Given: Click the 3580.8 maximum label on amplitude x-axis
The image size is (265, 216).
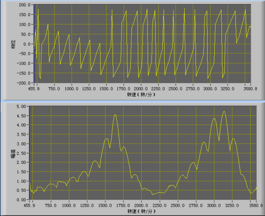Looking at the screenshot, I should coord(256,206).
